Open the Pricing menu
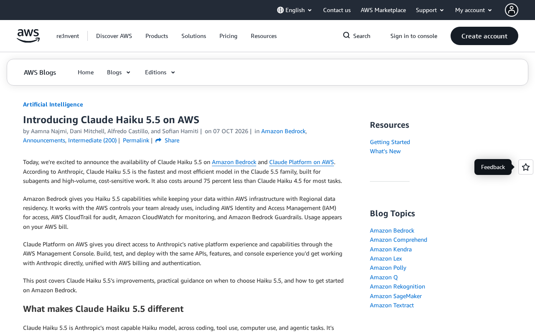Screen dimensions: 535x334 [228, 36]
